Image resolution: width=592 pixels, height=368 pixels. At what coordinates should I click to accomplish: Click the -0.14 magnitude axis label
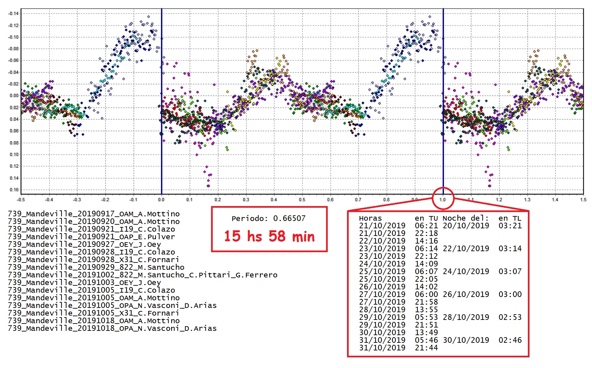14,14
